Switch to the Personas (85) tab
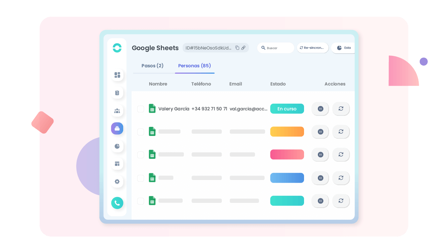The width and height of the screenshot is (448, 251). click(x=194, y=66)
